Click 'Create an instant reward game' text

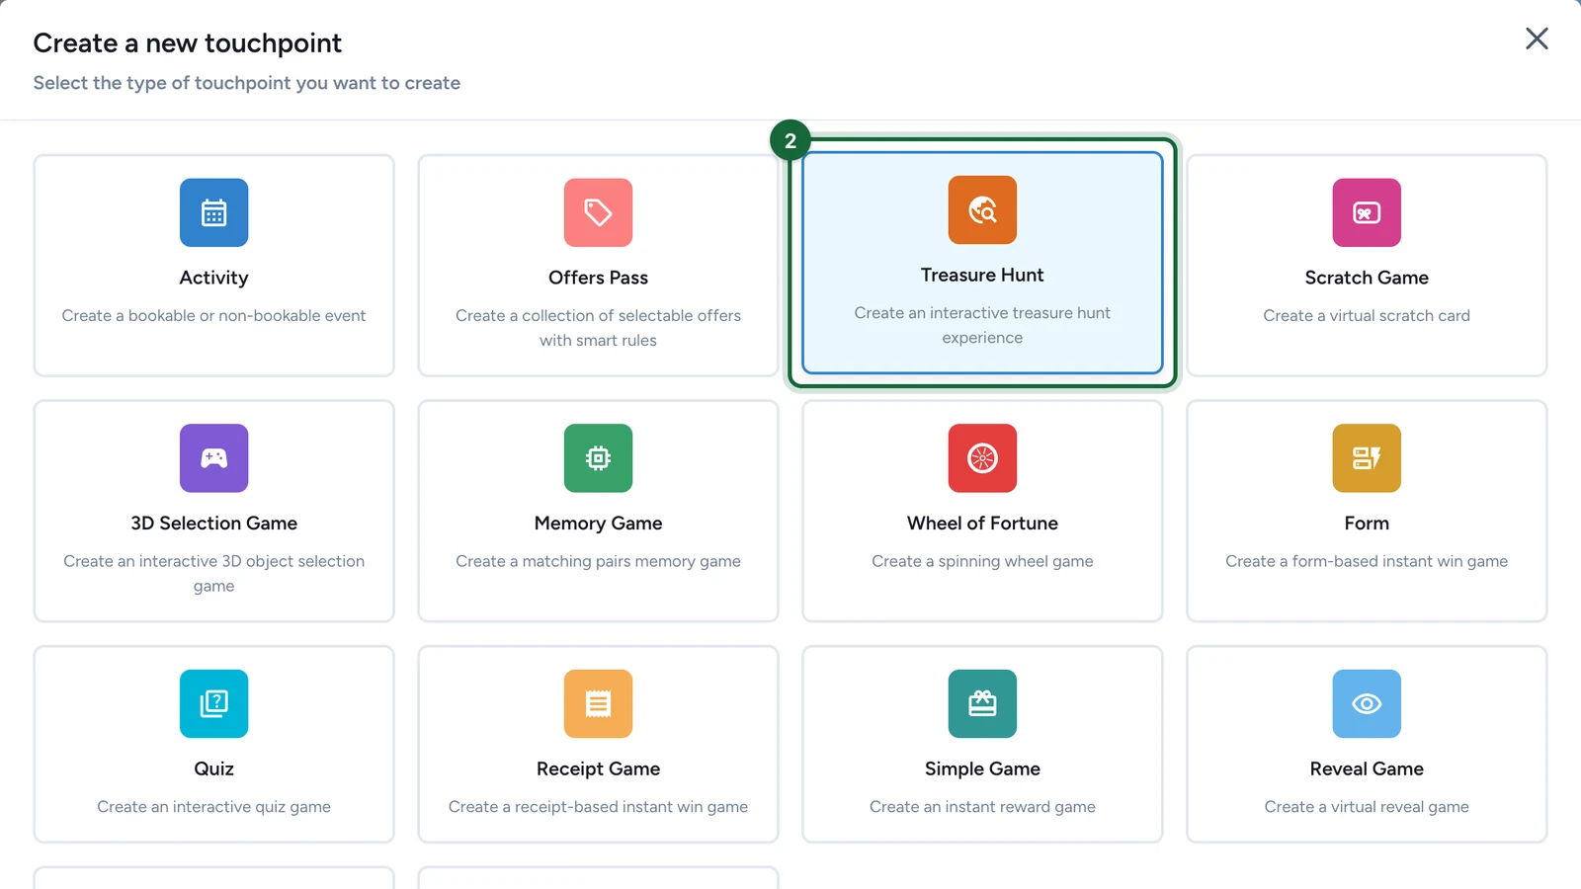click(982, 807)
